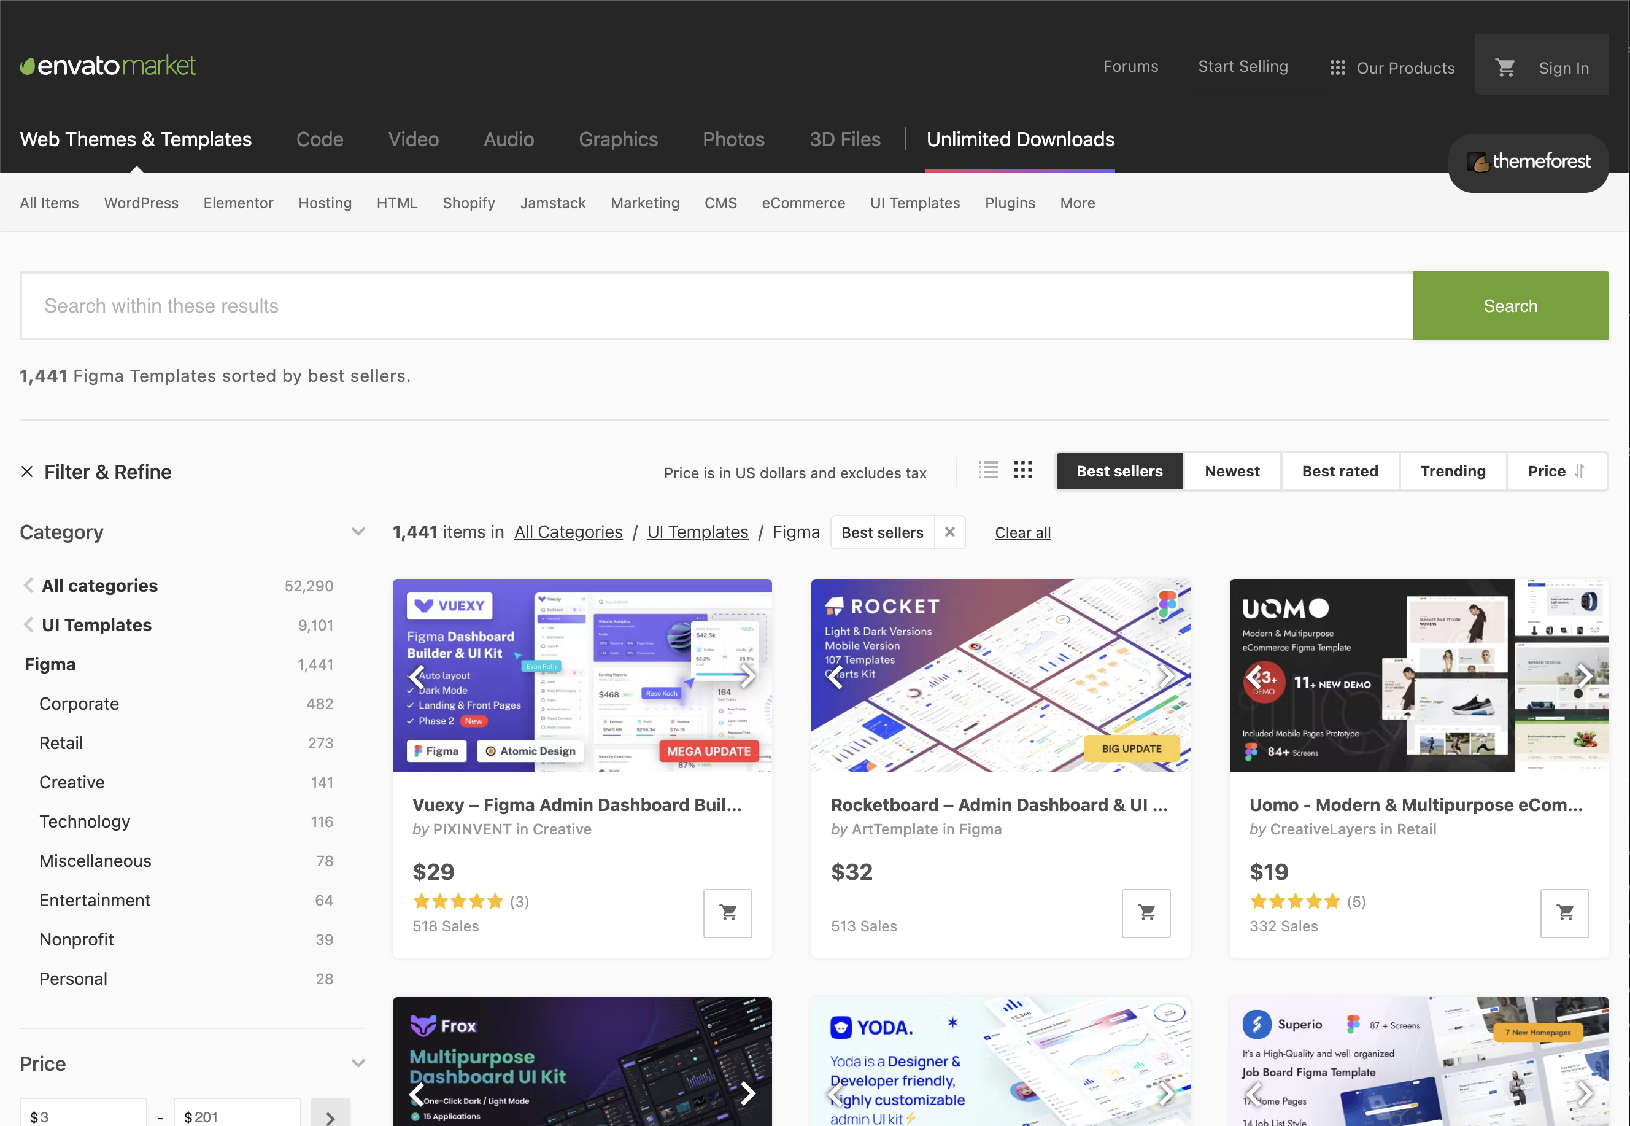Image resolution: width=1630 pixels, height=1126 pixels.
Task: Open the UI Templates subcategory
Action: (914, 203)
